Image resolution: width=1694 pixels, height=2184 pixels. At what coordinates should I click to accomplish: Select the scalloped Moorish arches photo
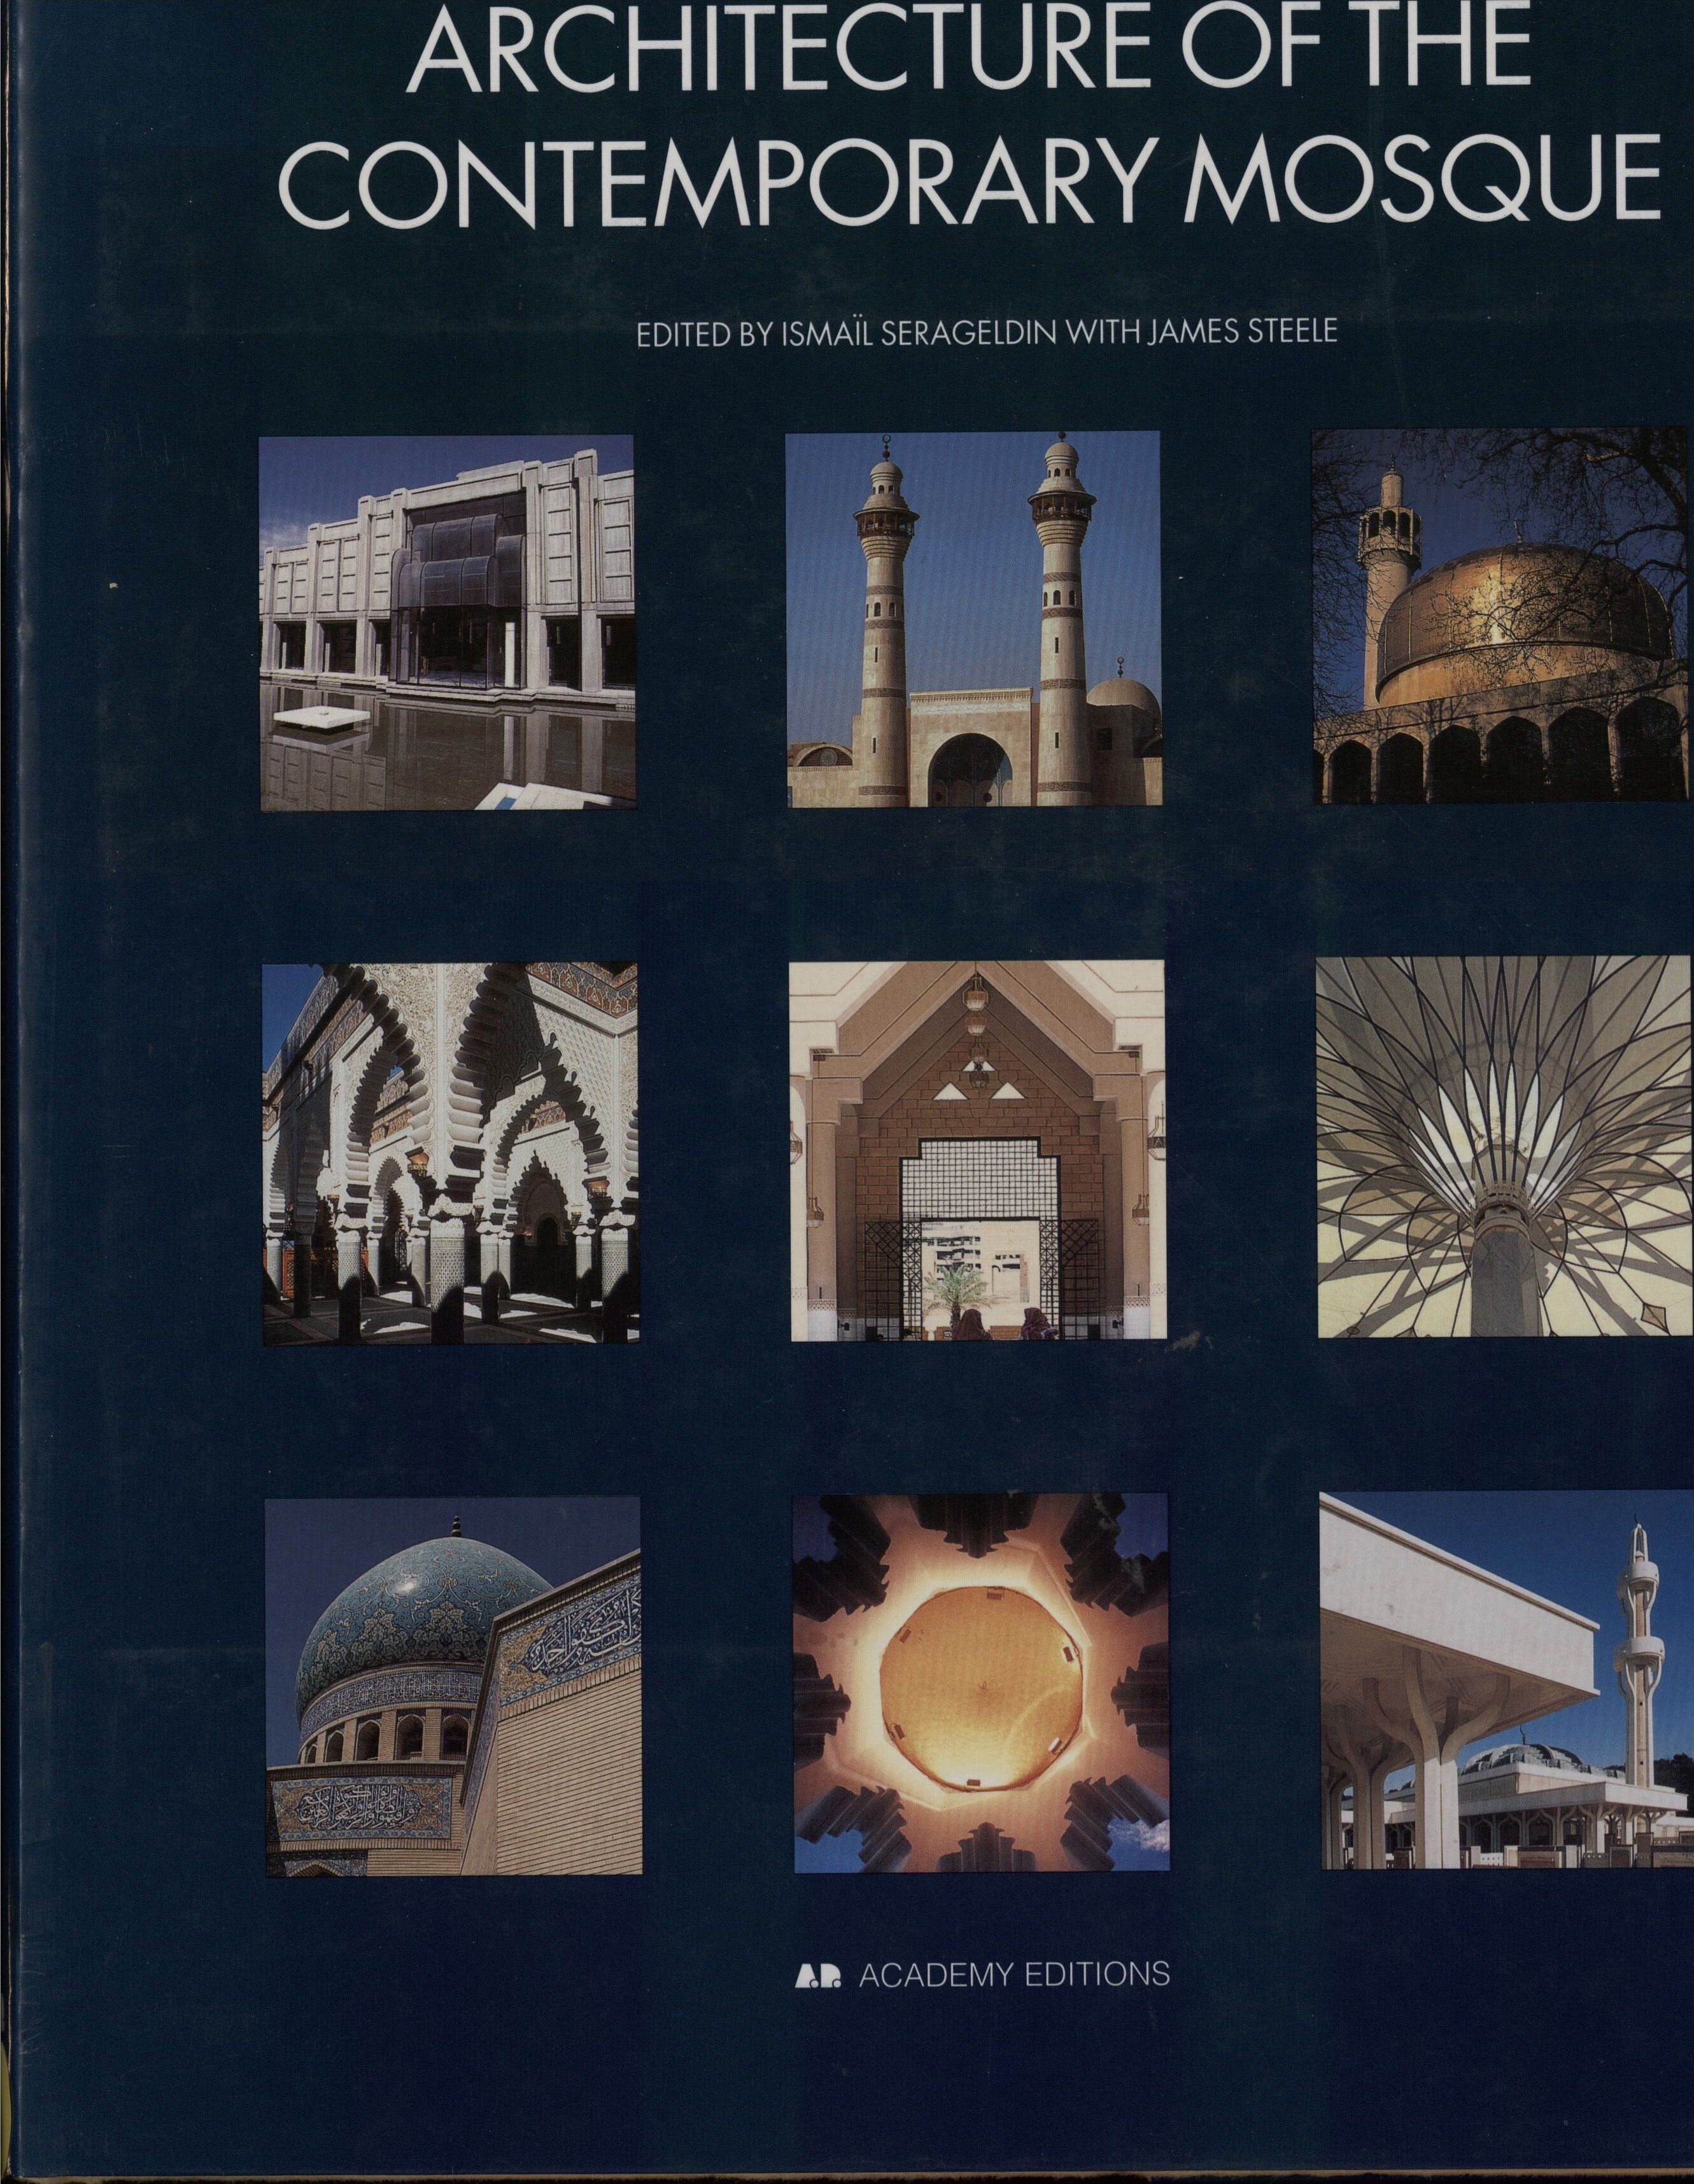(x=450, y=1153)
